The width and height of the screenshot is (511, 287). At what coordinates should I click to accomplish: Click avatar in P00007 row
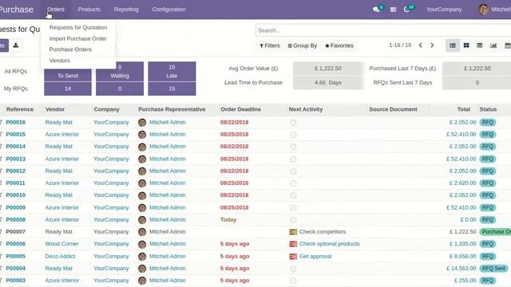click(x=142, y=232)
